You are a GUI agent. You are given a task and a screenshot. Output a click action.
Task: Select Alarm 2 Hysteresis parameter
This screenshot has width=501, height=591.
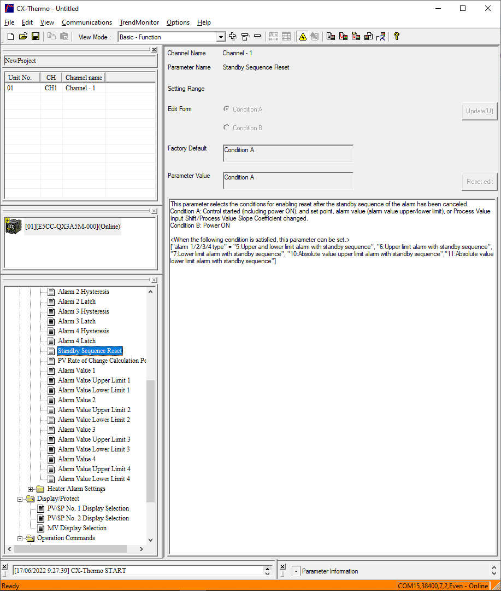point(84,291)
